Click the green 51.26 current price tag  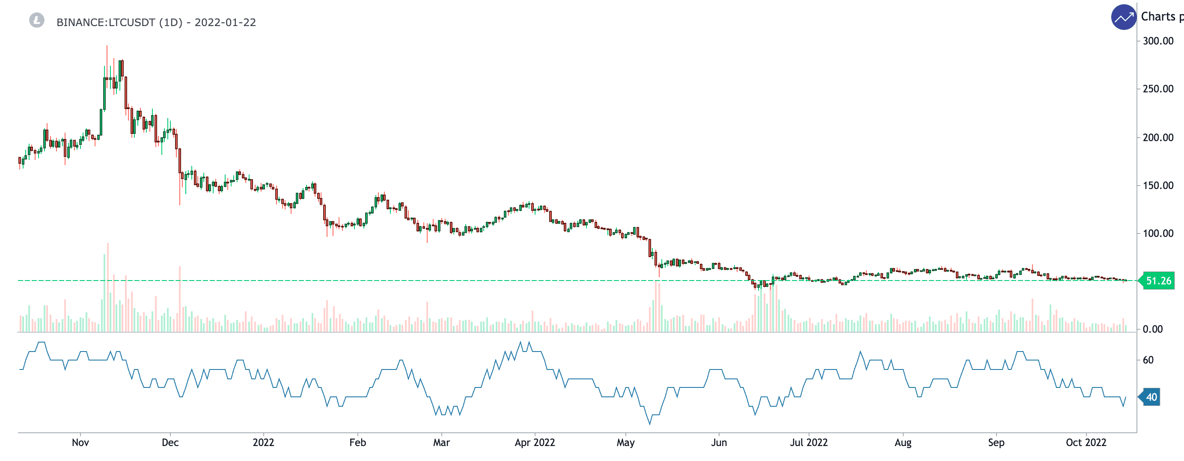pos(1158,281)
